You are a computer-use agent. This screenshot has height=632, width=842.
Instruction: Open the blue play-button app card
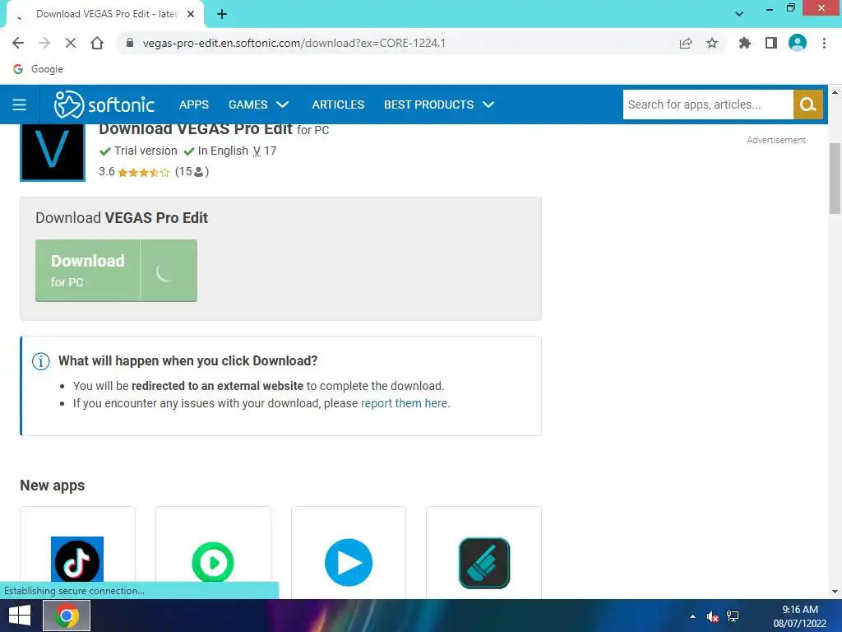[x=349, y=552]
